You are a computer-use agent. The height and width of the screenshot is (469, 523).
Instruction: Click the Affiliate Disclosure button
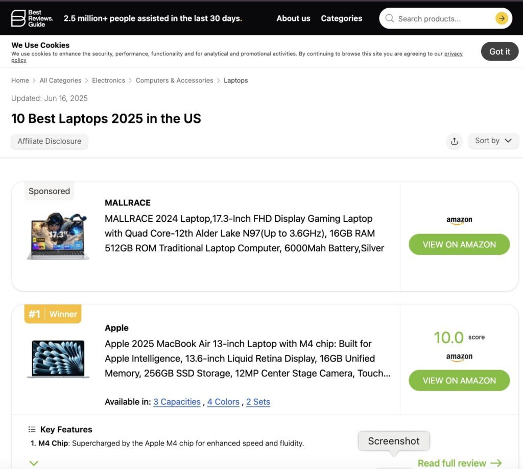[50, 141]
